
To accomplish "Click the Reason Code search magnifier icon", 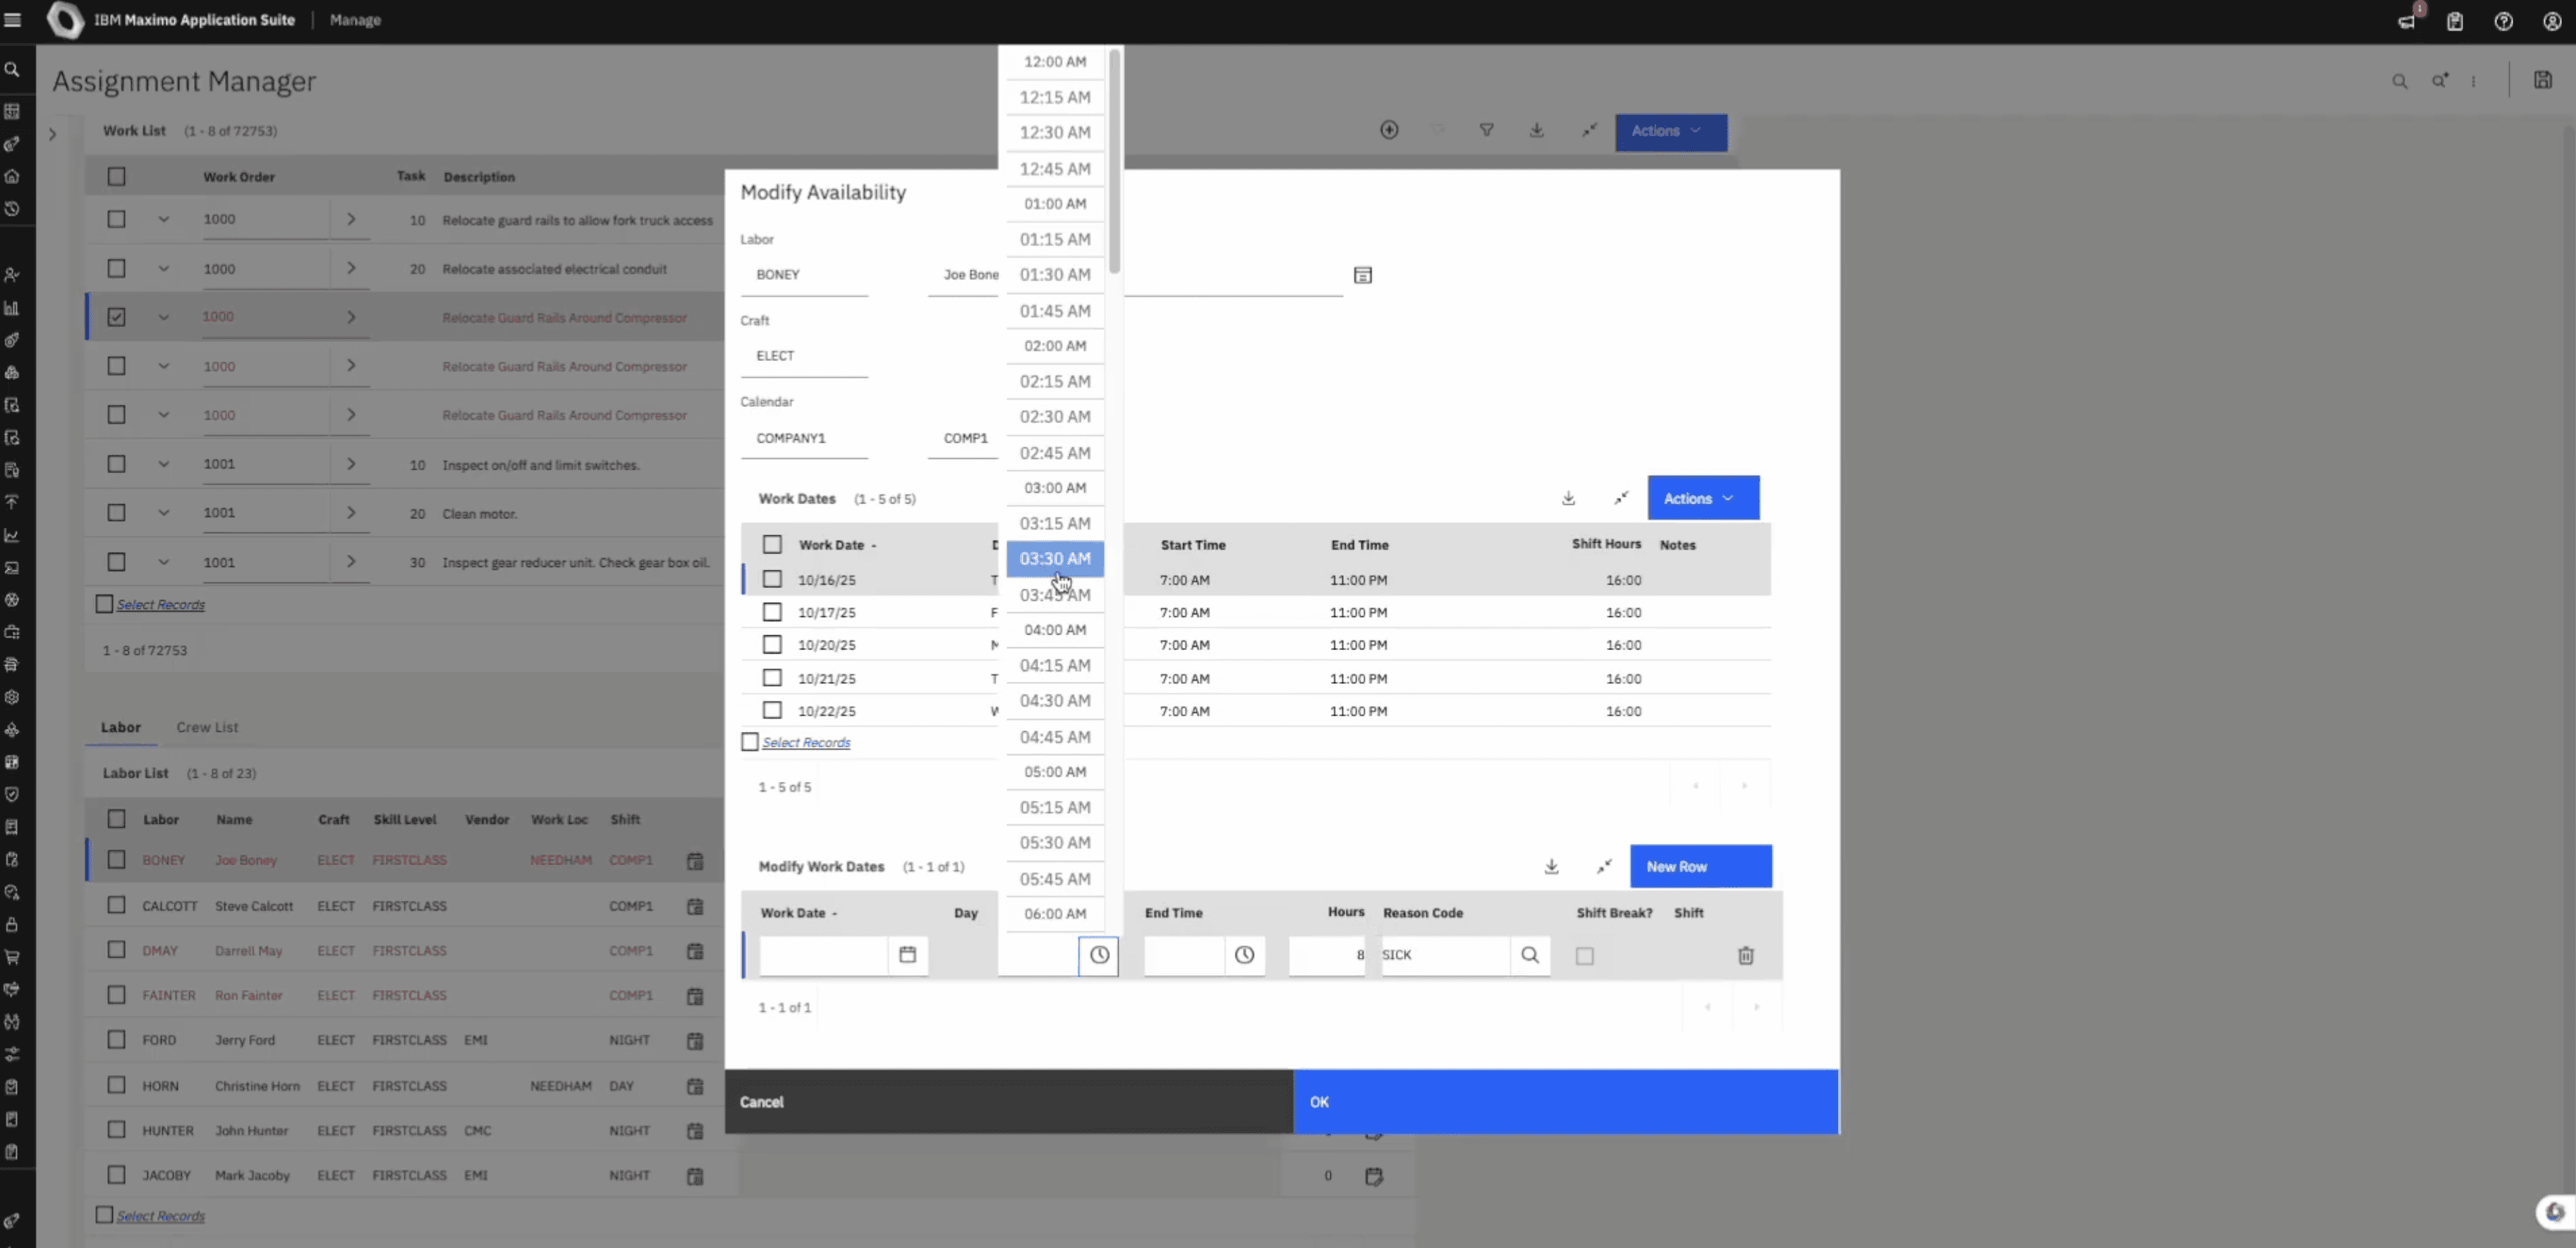I will (1529, 955).
